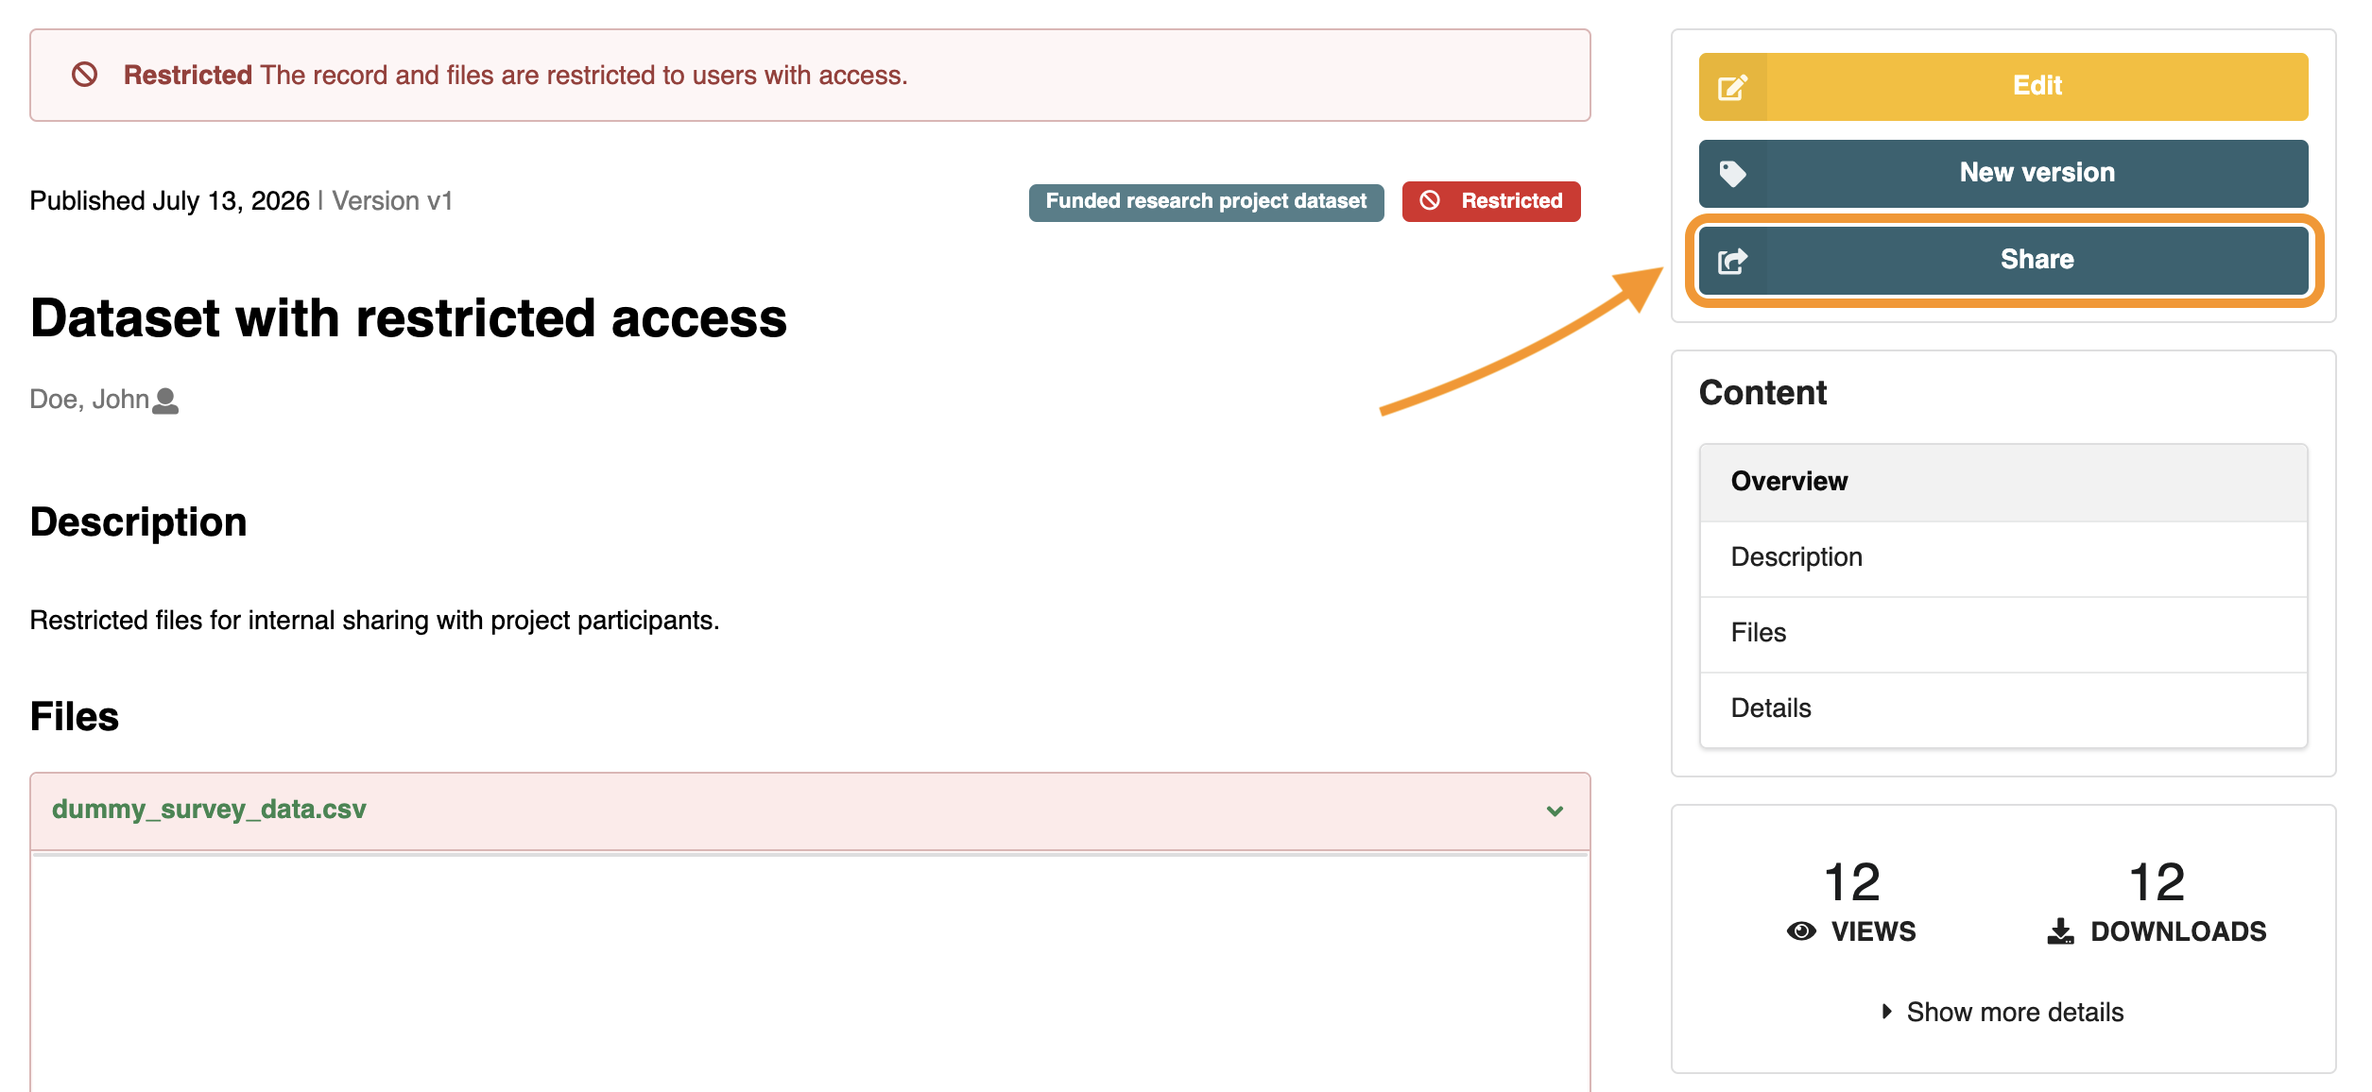The height and width of the screenshot is (1092, 2372).
Task: Click the Dataset with restricted access title
Action: coord(408,318)
